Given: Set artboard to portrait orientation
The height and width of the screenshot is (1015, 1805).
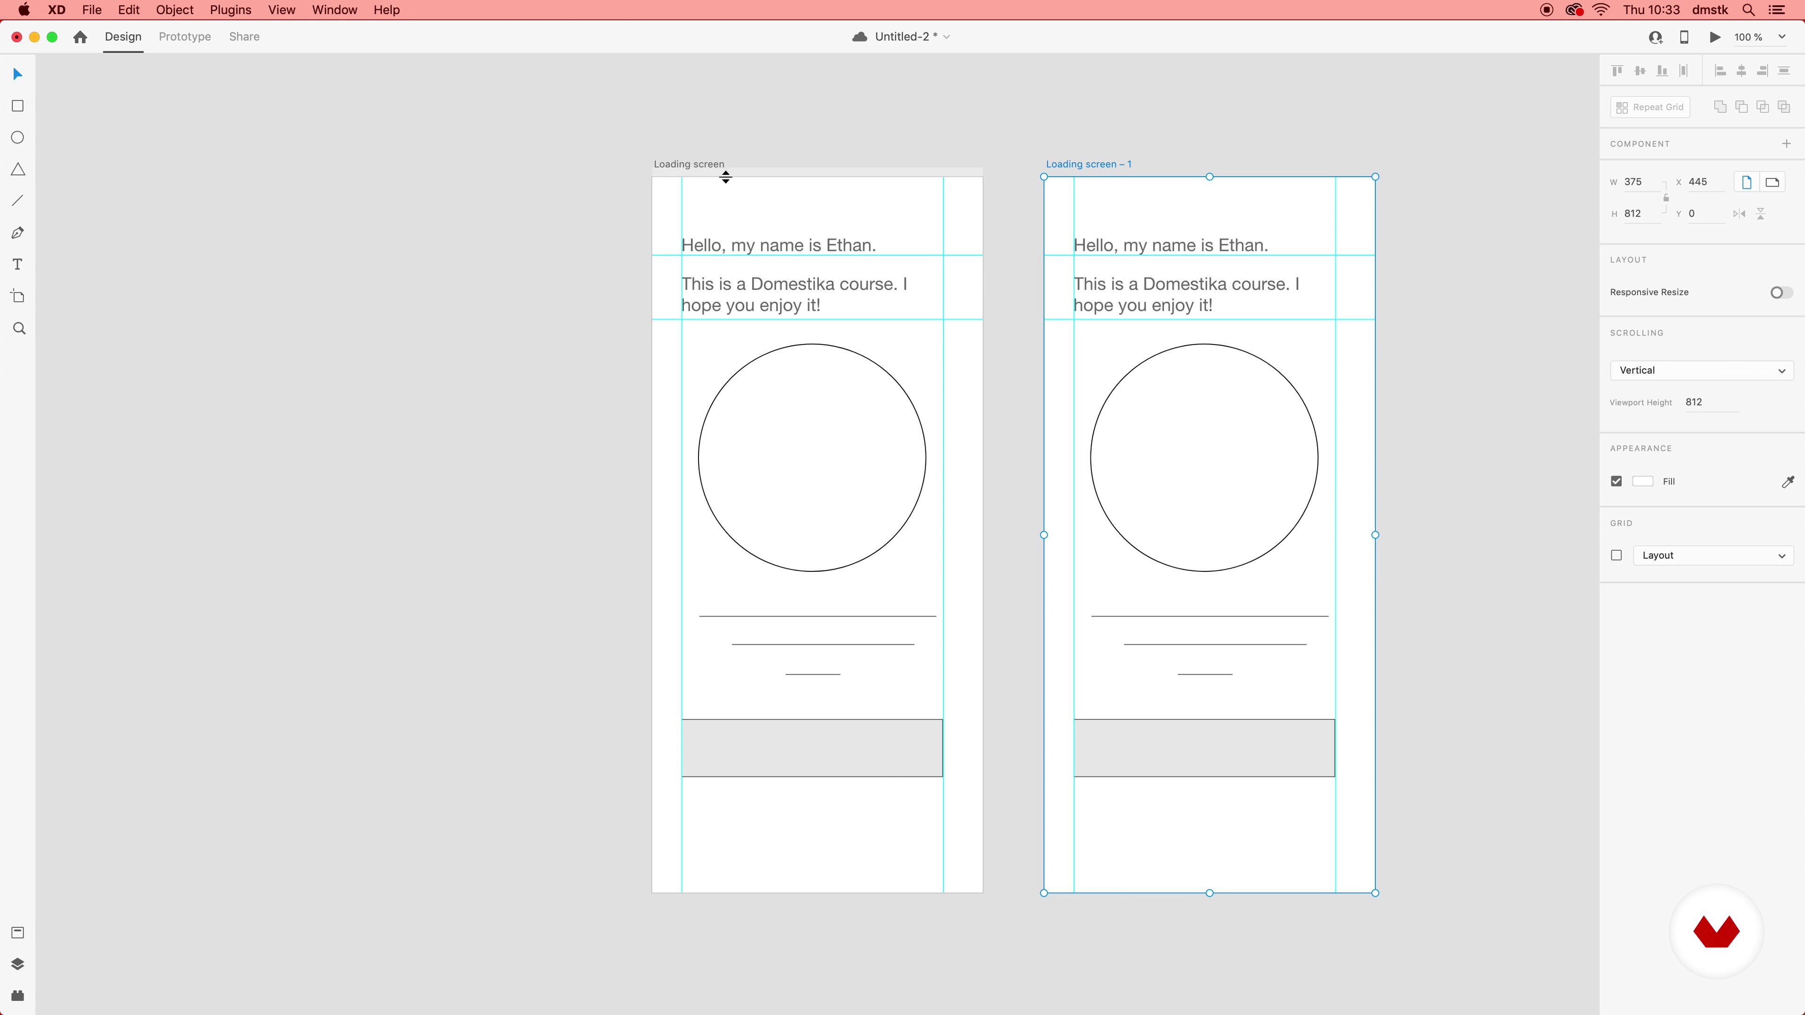Looking at the screenshot, I should pyautogui.click(x=1746, y=182).
